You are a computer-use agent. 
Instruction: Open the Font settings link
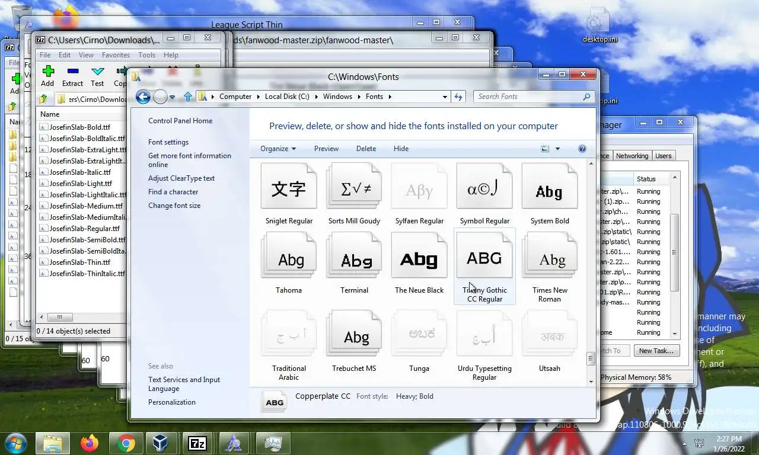pos(168,142)
